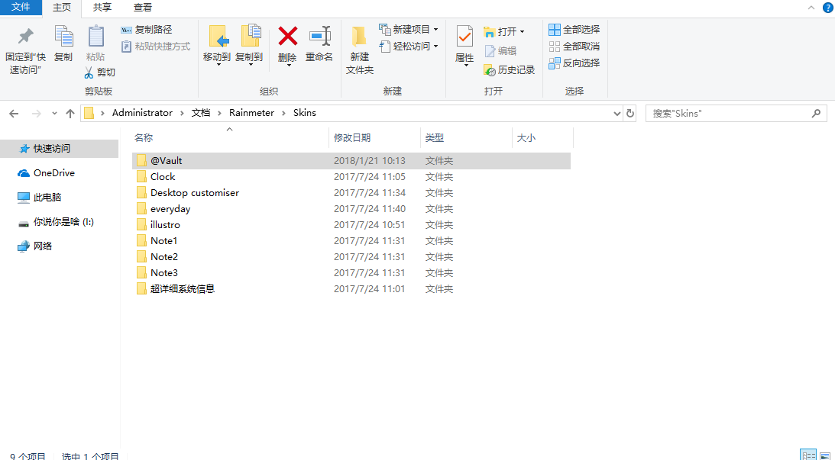Viewport: 835px width, 460px height.
Task: Open the recent locations dropdown arrow
Action: 54,113
